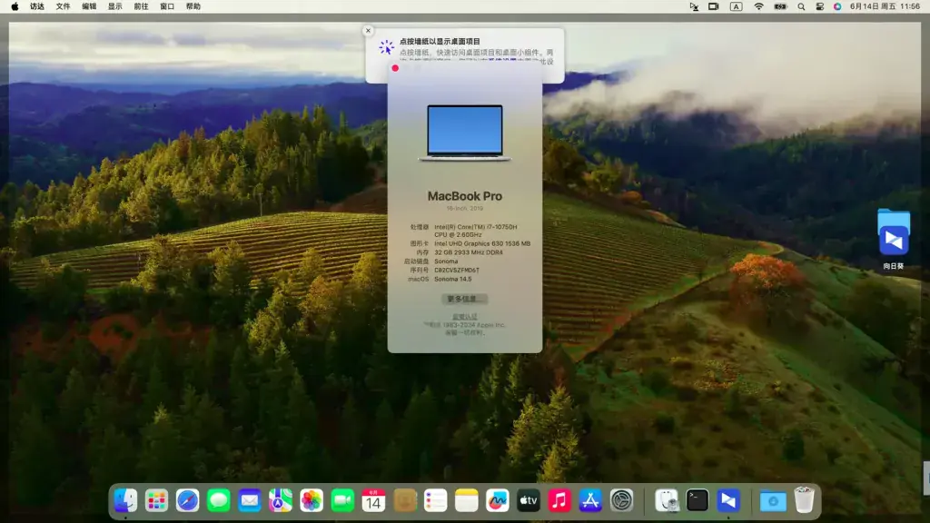
Task: Open the 访达 menu
Action: [x=37, y=6]
